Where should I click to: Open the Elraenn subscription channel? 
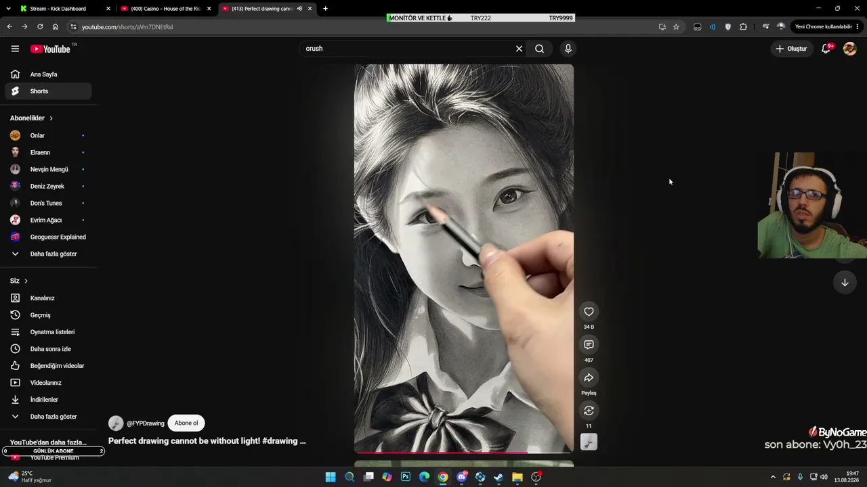pos(48,152)
